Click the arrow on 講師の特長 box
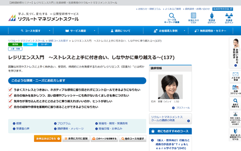This screenshot has width=241, height=151. click(x=188, y=121)
